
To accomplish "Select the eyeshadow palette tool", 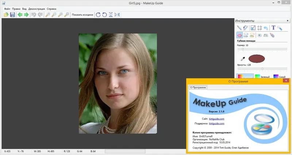I will click(266, 35).
